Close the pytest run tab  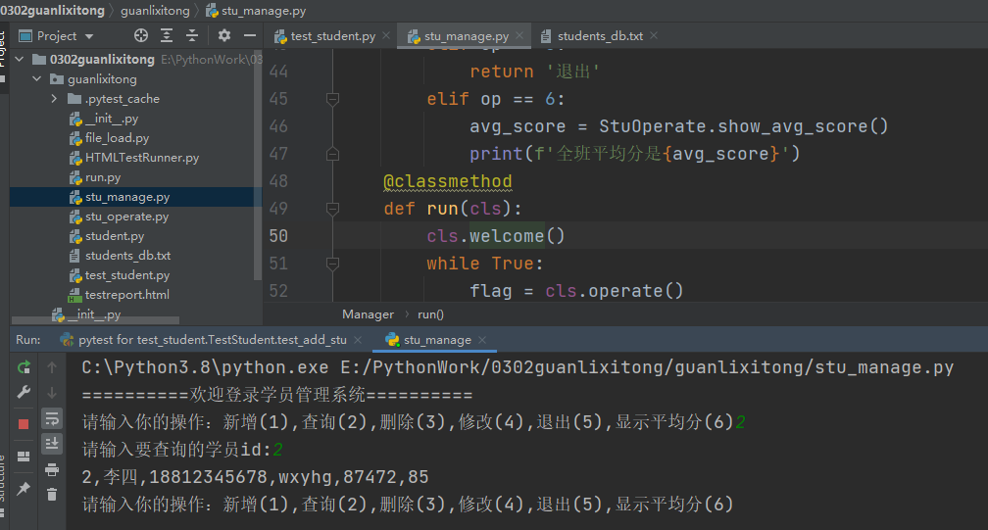358,340
